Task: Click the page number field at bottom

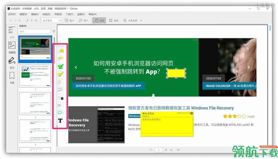Action: [159, 150]
